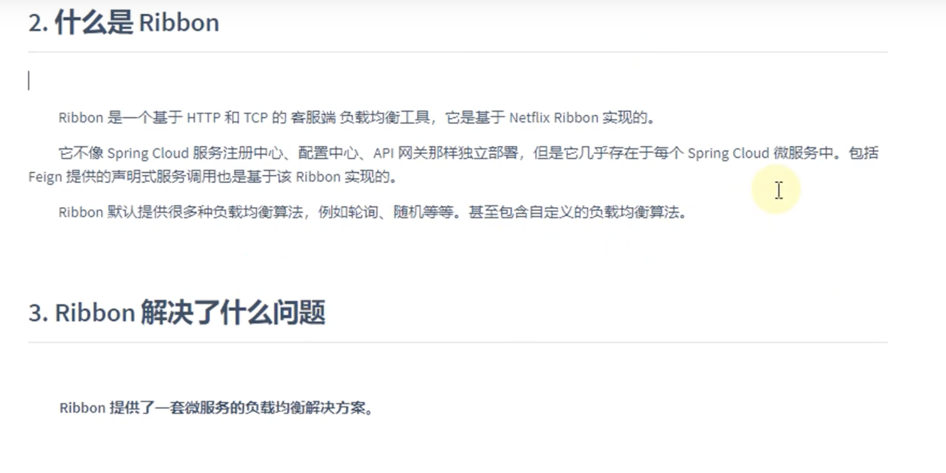Click the empty line below the heading '2. 什么是 Ribbon'

point(458,81)
